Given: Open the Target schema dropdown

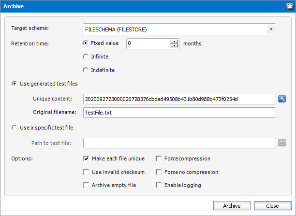Looking at the screenshot, I should (271, 29).
